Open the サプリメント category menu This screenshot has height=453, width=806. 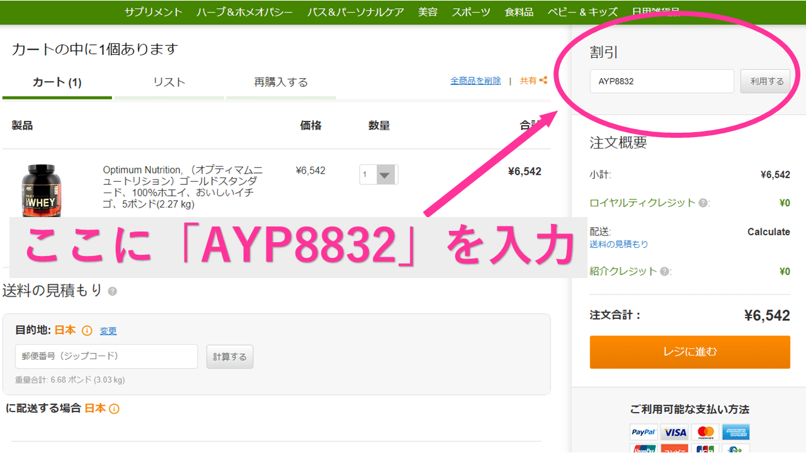tap(153, 12)
